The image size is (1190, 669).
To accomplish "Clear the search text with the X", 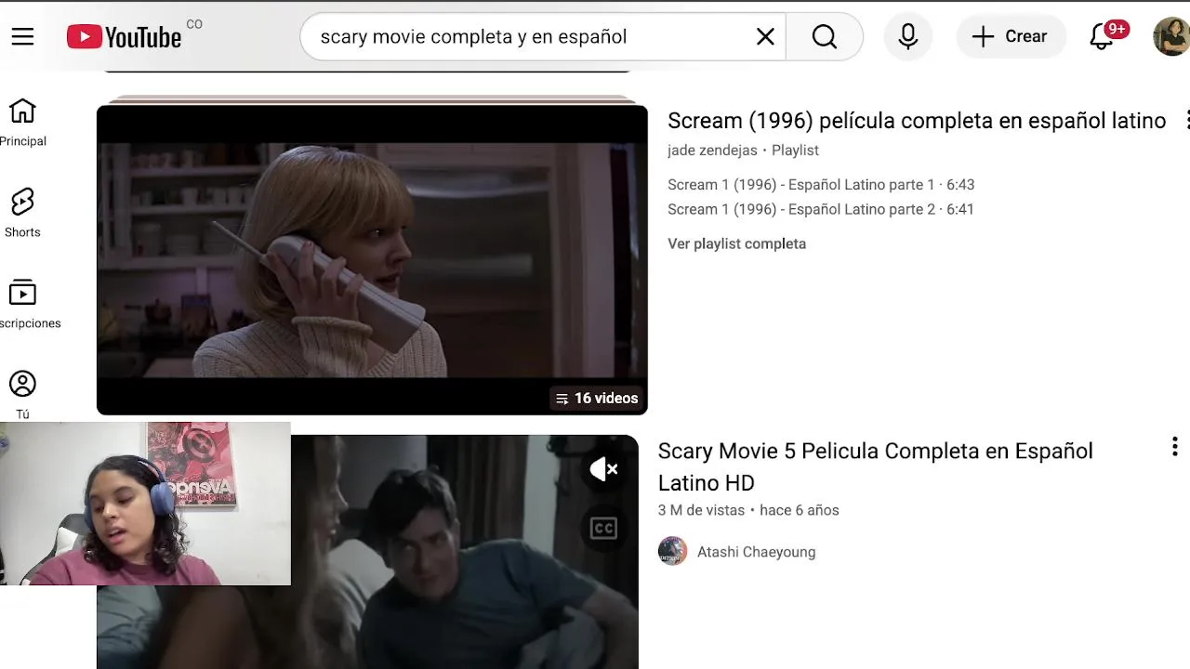I will (765, 36).
